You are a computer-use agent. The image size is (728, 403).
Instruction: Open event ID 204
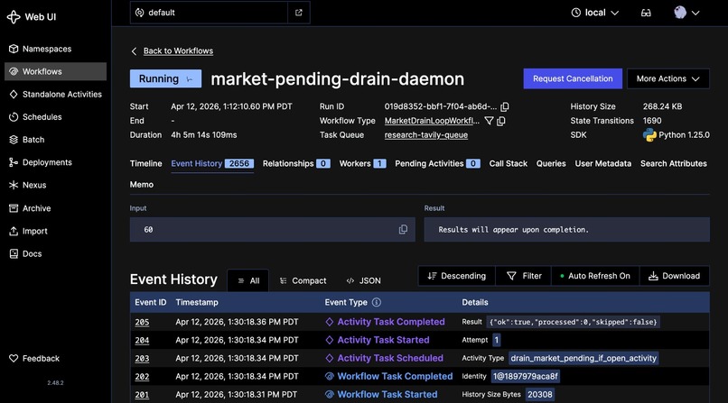click(x=142, y=341)
